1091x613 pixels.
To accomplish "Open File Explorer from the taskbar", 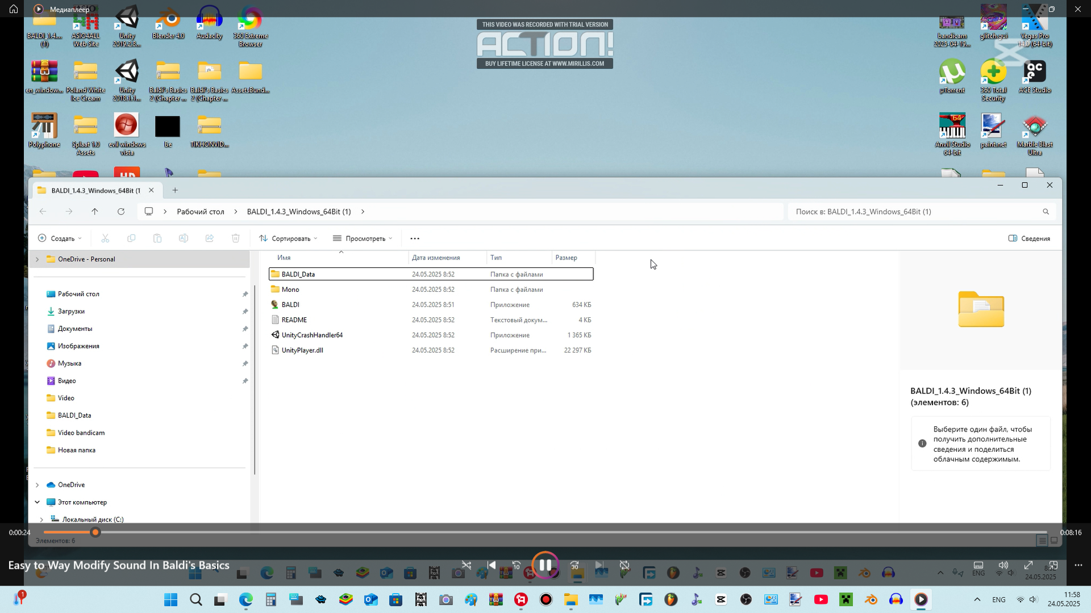I will (x=571, y=600).
